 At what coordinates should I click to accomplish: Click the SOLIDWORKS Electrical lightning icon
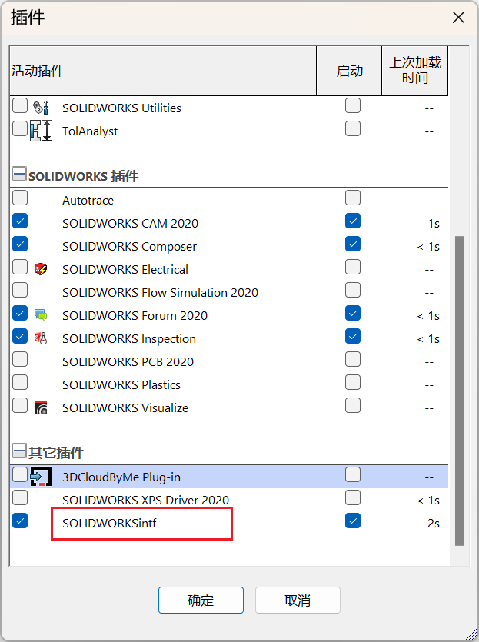pos(41,269)
